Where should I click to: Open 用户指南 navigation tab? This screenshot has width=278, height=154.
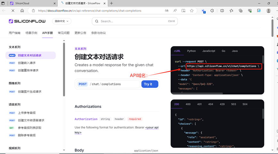[x=14, y=33]
